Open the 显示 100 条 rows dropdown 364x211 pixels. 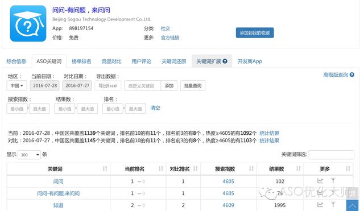[29, 155]
